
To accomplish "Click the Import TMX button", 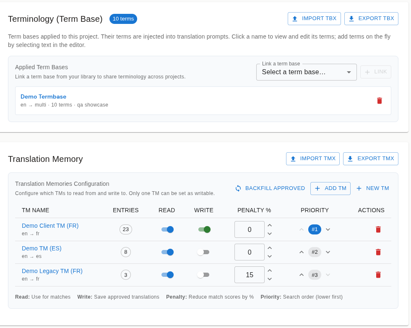I will [x=313, y=159].
